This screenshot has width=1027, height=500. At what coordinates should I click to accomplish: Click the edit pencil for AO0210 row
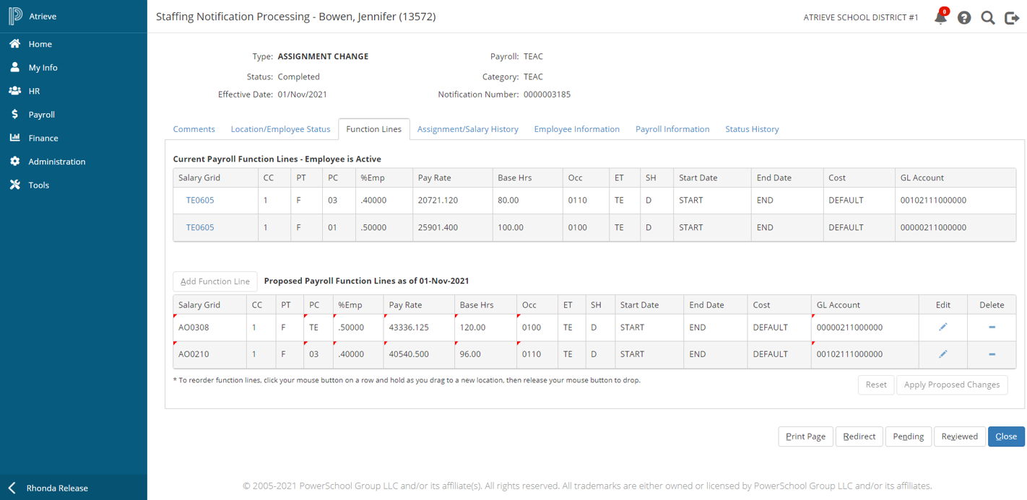[x=942, y=354]
